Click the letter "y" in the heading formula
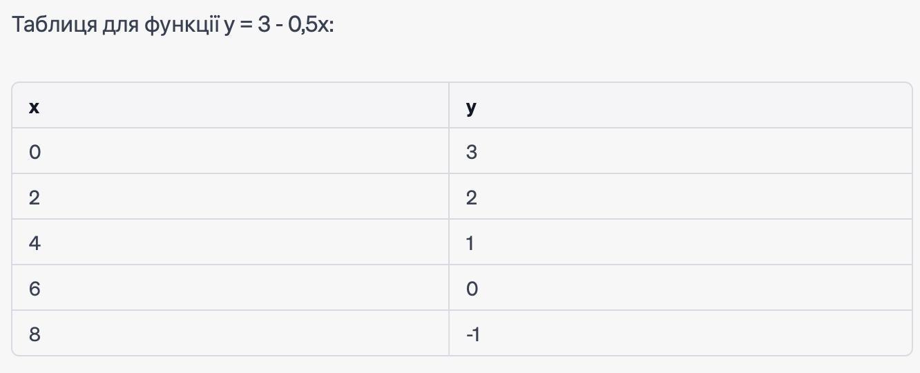 point(229,26)
